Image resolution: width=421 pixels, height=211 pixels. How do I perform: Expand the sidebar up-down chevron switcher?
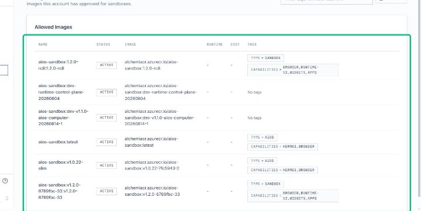[x=7, y=198]
